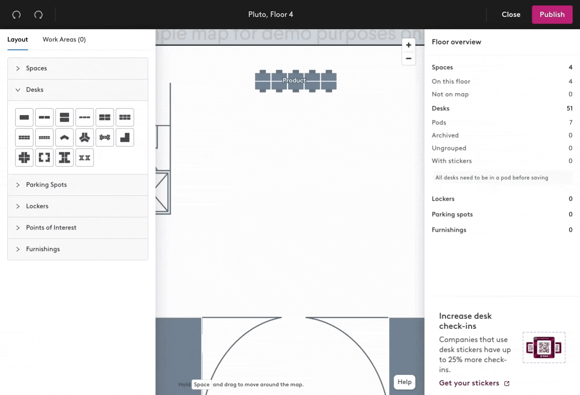Select the plus-shaped four desk cluster

24,157
